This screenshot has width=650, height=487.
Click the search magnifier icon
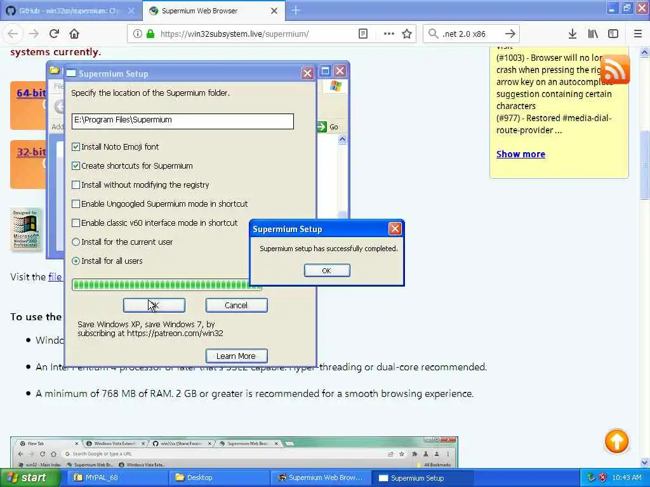pyautogui.click(x=433, y=34)
